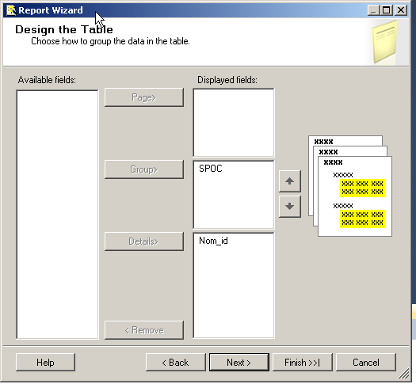Click the Finish >>| button
The height and width of the screenshot is (384, 416).
coord(303,363)
